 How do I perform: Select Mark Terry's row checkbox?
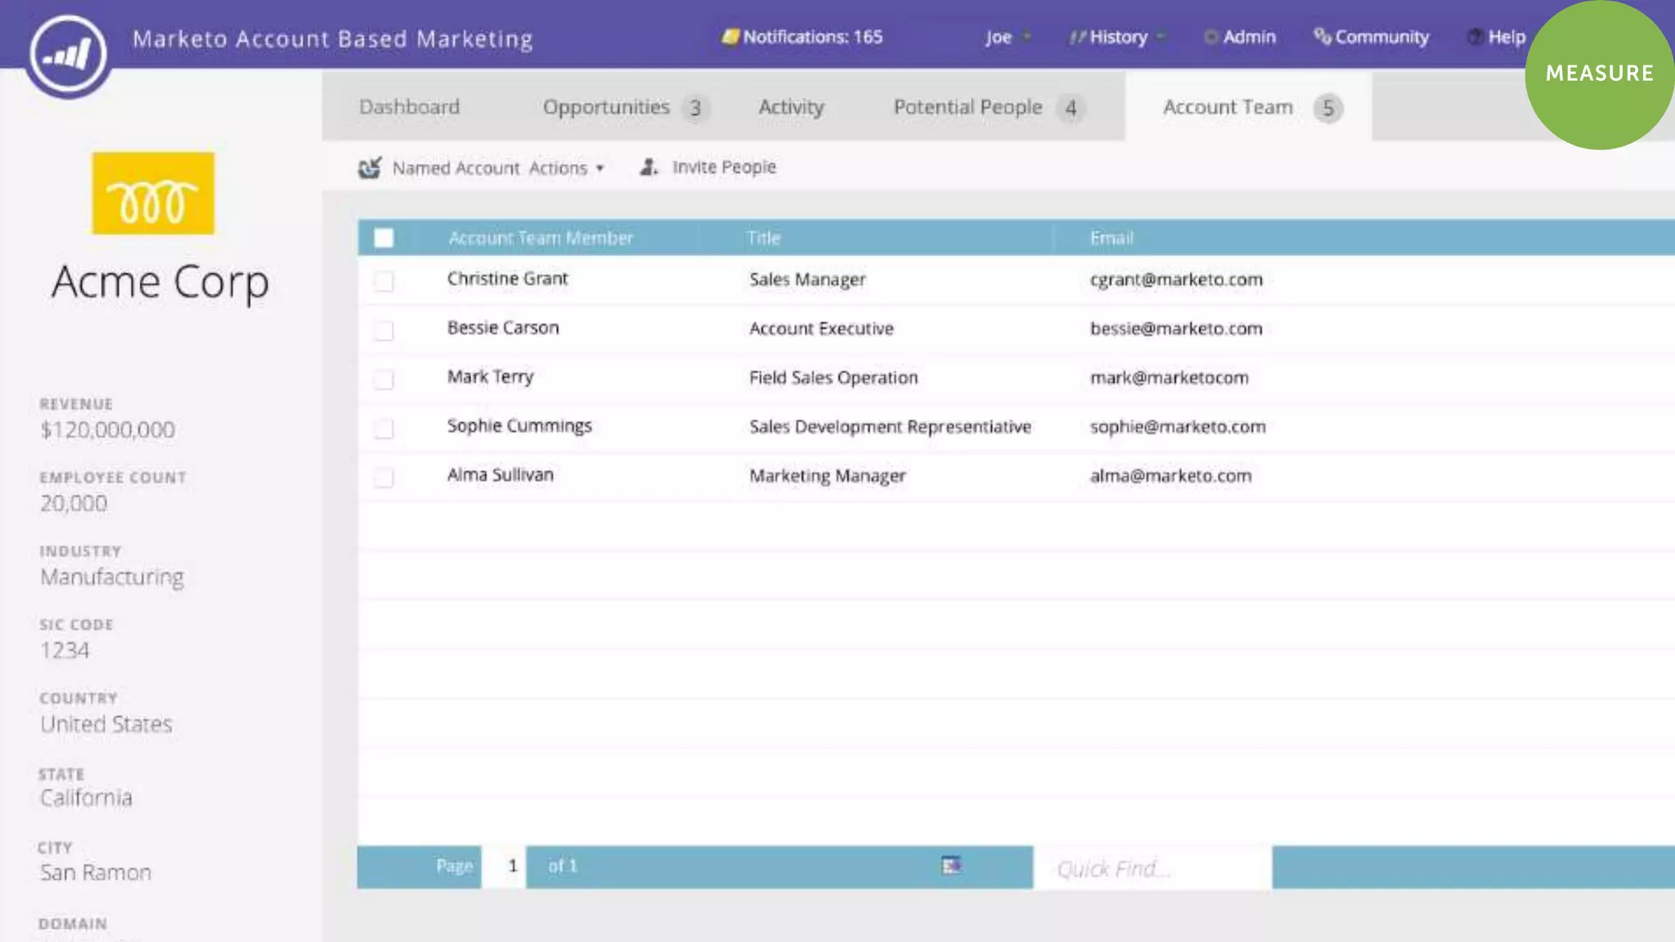point(384,379)
